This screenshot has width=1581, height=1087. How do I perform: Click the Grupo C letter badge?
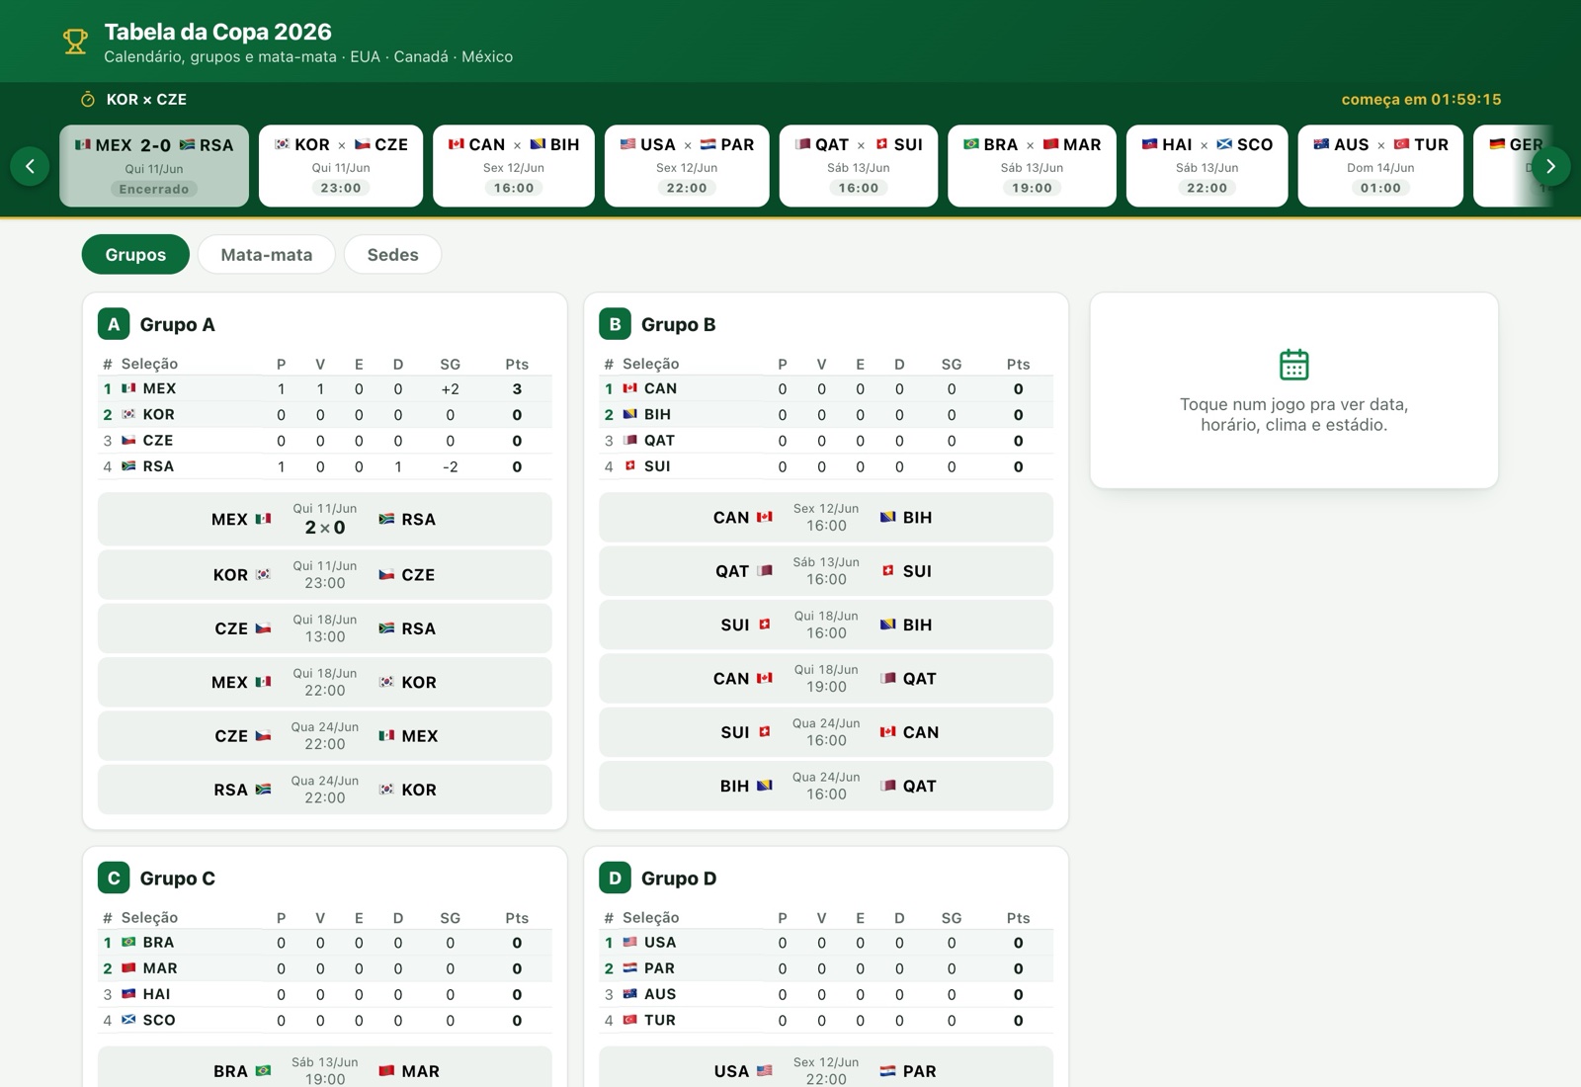114,878
